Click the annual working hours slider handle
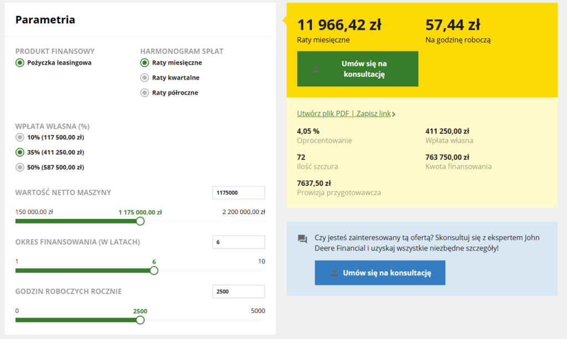 pyautogui.click(x=140, y=320)
